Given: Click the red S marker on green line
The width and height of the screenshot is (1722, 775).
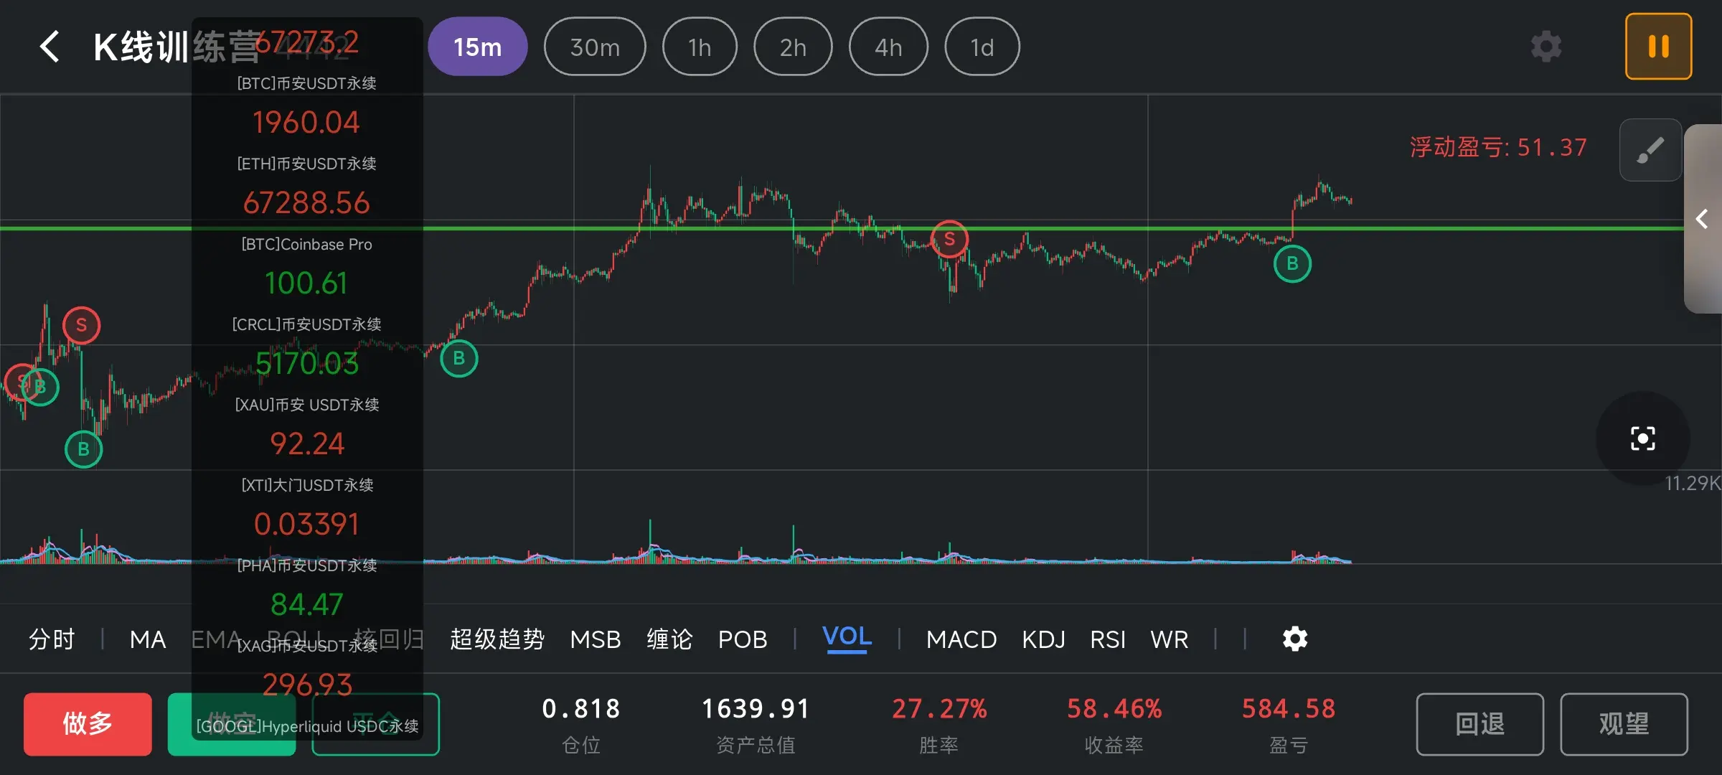Looking at the screenshot, I should coord(949,239).
